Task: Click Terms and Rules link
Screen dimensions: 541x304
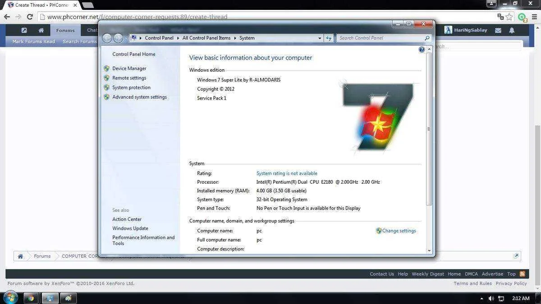Action: 472,283
